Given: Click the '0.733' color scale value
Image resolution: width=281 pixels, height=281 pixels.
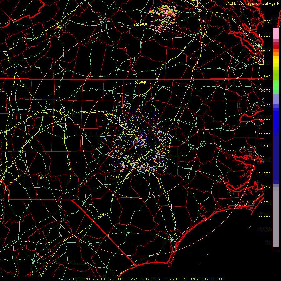Looking at the screenshot, I should 264,104.
